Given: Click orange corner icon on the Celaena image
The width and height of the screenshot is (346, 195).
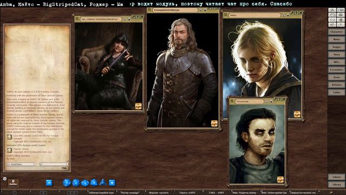Looking at the screenshot, I should 138,106.
